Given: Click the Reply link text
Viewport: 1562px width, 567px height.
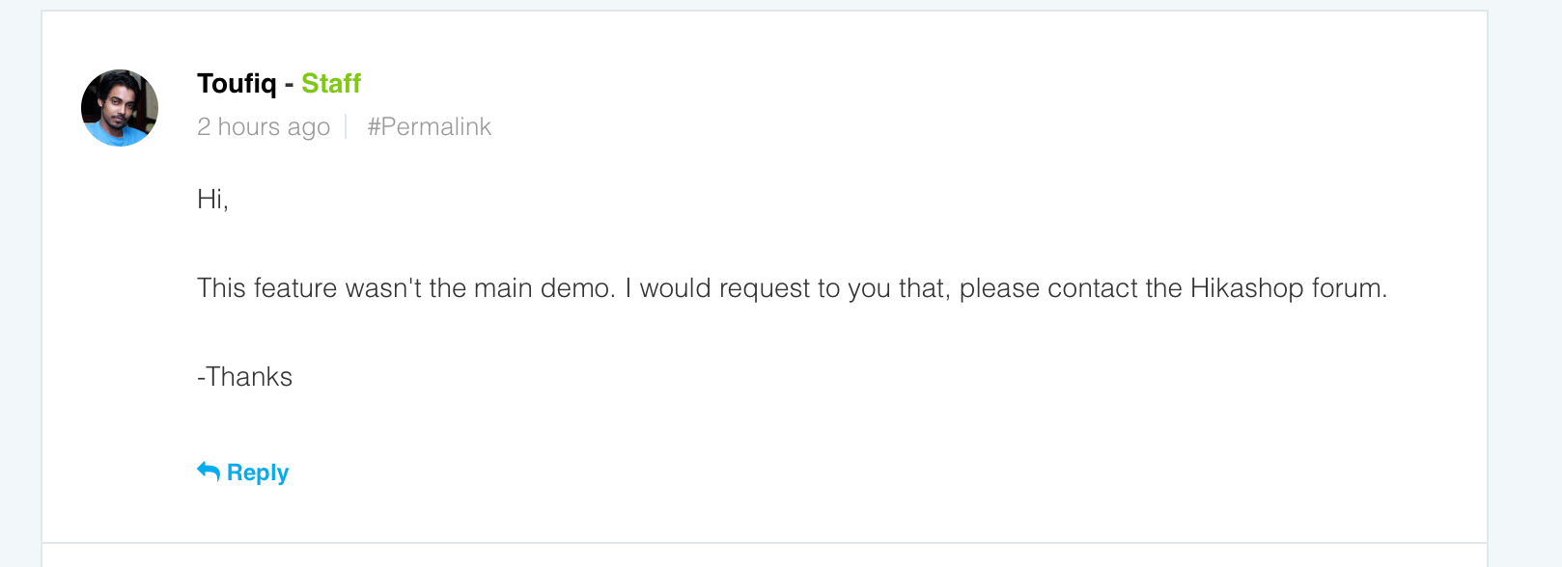Looking at the screenshot, I should (x=258, y=472).
